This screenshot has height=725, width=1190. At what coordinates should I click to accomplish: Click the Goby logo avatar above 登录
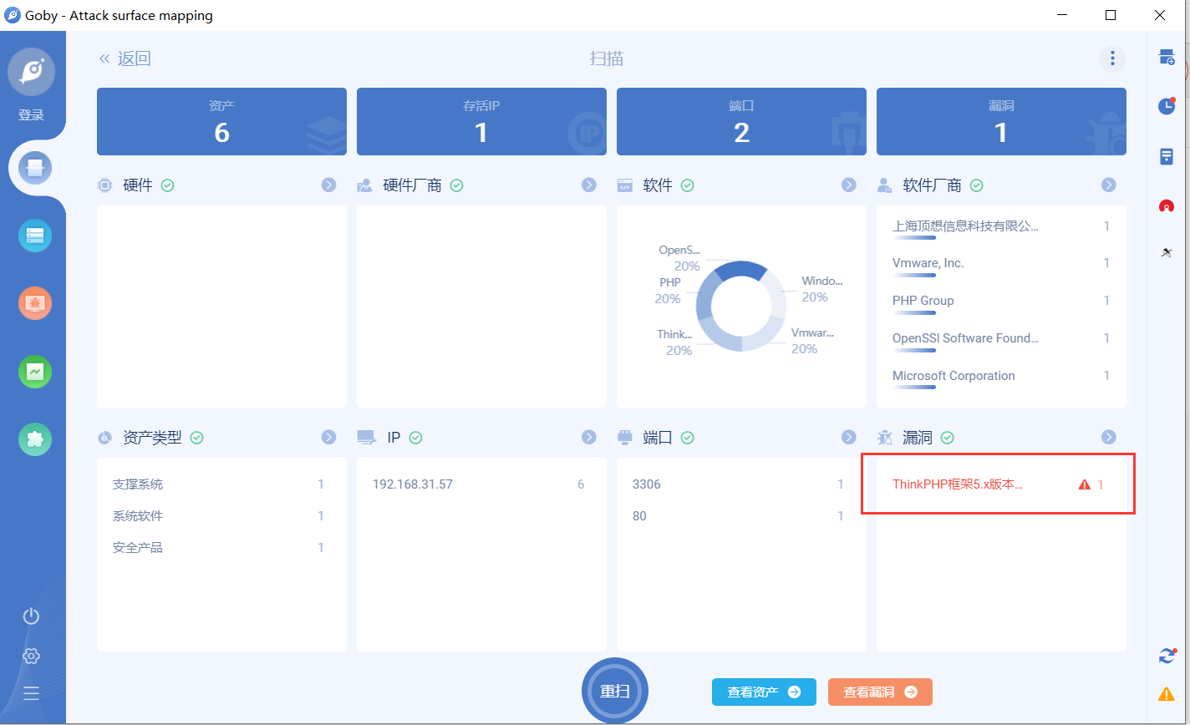tap(32, 72)
